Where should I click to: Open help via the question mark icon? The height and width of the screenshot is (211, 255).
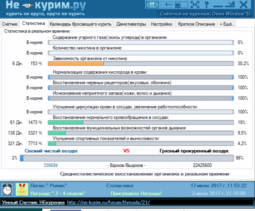pyautogui.click(x=206, y=4)
